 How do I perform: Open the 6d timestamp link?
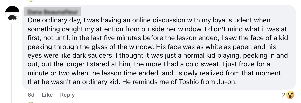(x=31, y=95)
